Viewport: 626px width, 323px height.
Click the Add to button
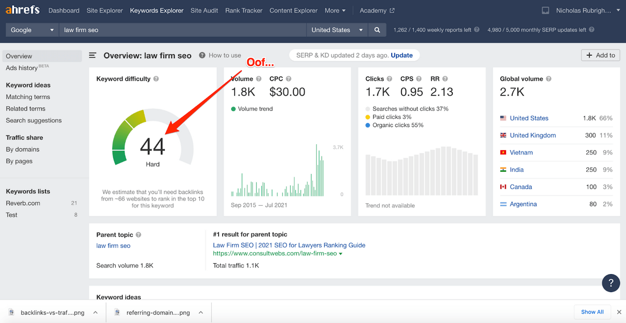pos(600,55)
